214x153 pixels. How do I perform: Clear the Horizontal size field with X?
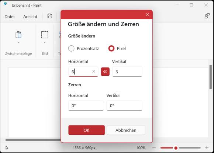[94, 71]
